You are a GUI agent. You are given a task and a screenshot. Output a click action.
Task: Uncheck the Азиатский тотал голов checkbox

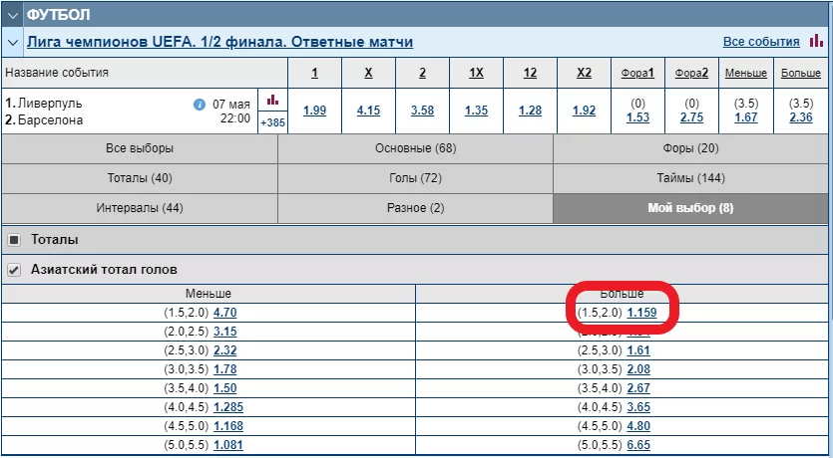pyautogui.click(x=14, y=269)
